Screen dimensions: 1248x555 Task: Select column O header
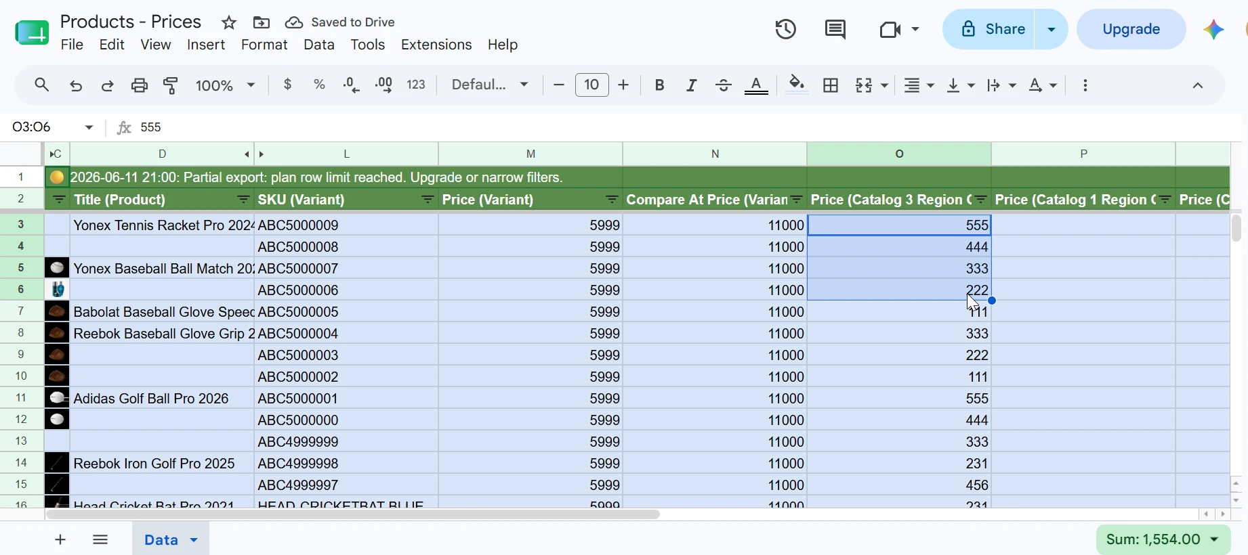(x=899, y=154)
